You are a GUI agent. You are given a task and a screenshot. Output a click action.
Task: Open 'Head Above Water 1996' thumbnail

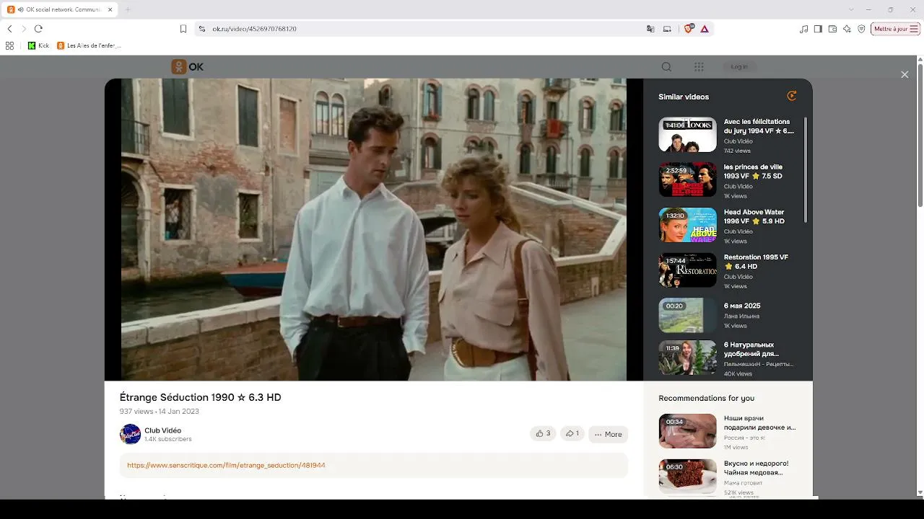click(687, 225)
